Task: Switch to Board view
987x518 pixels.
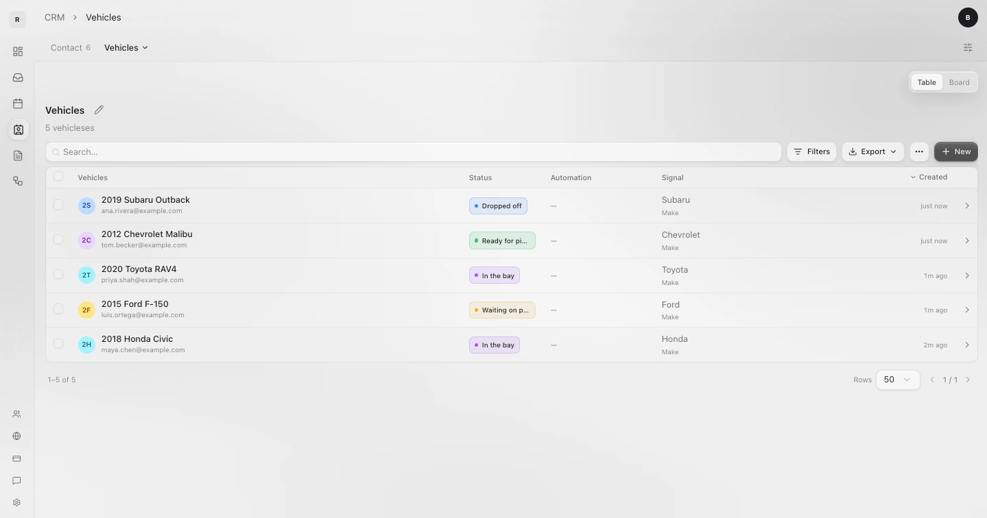Action: 959,82
